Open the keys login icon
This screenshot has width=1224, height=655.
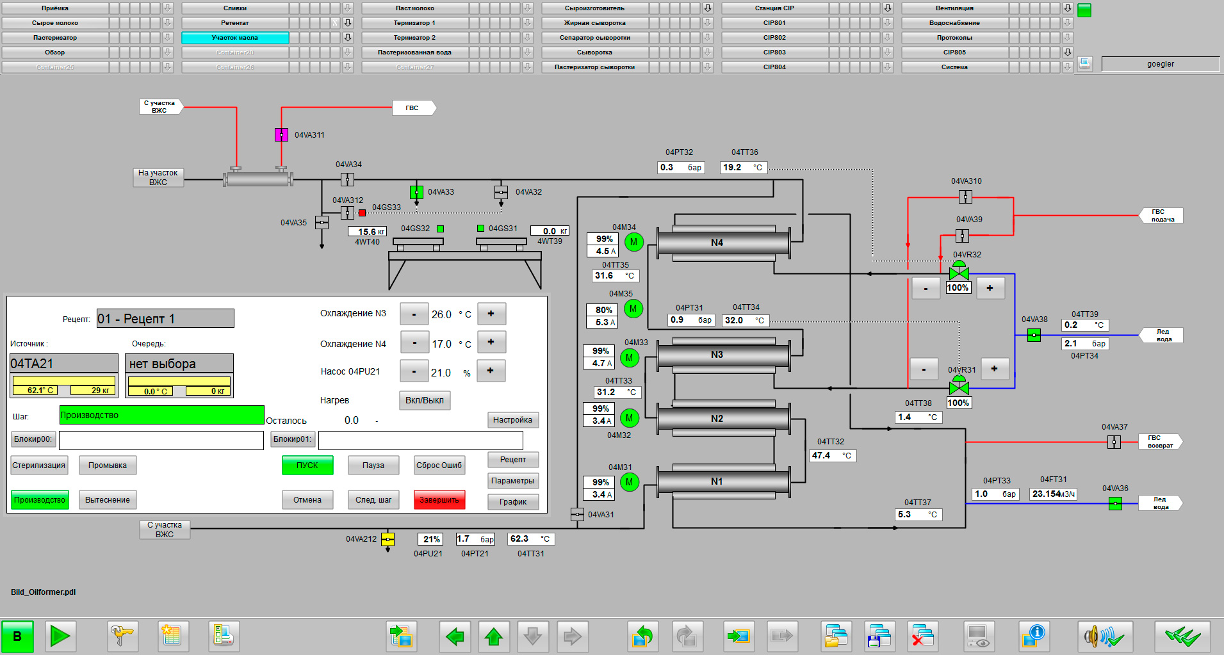point(122,636)
